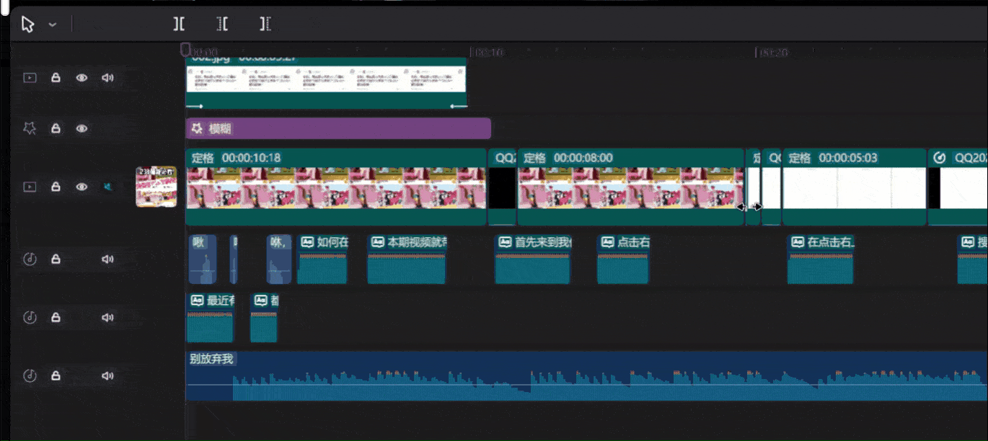Image resolution: width=988 pixels, height=441 pixels.
Task: Select the 002.jpg image clip
Action: (326, 83)
